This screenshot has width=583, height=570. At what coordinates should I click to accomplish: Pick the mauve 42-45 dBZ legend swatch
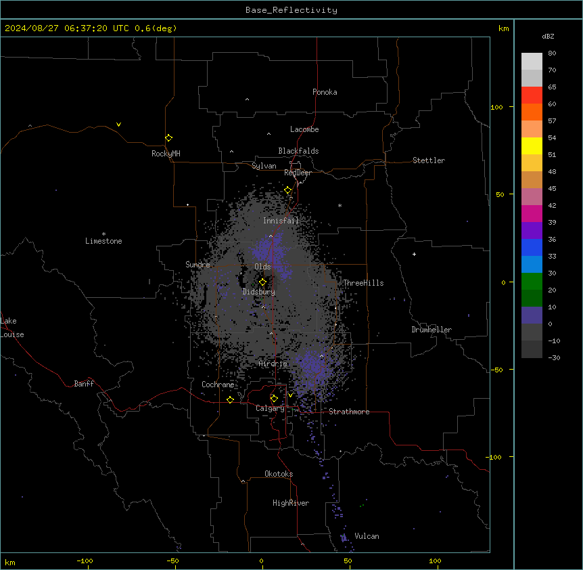(x=532, y=197)
